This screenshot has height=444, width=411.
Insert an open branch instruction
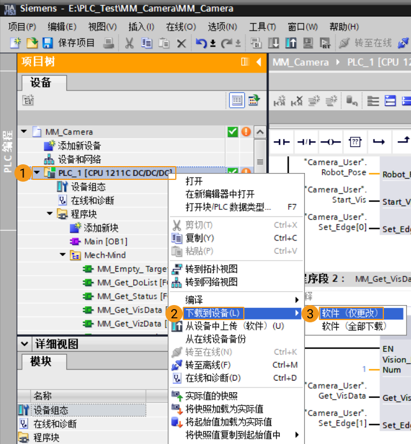[x=379, y=142]
